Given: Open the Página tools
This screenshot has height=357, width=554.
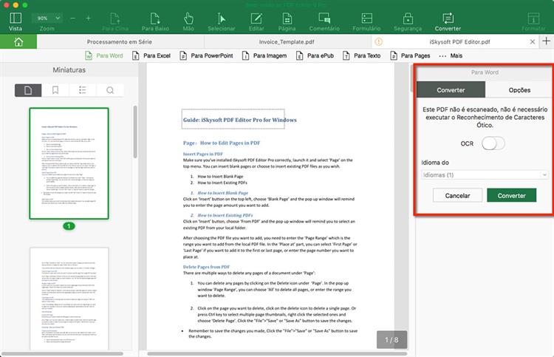Looking at the screenshot, I should (287, 21).
